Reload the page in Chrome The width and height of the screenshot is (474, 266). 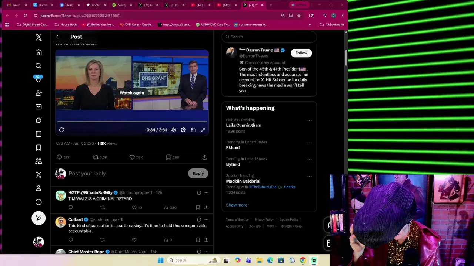click(x=25, y=16)
